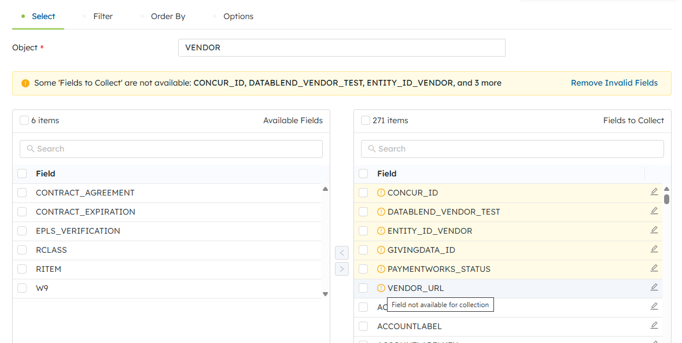This screenshot has width=682, height=343.
Task: Edit the ENTITY_ID_VENDOR field via pencil icon
Action: pyautogui.click(x=654, y=230)
